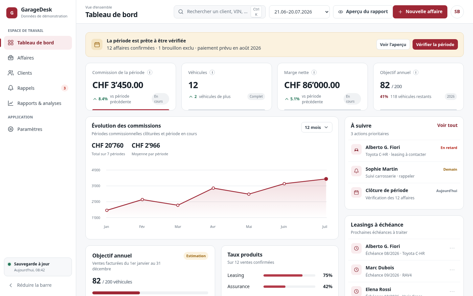Screen dimensions: 473x296
Task: Open the date range 21.06–20.07.2026 dropdown
Action: pos(299,12)
